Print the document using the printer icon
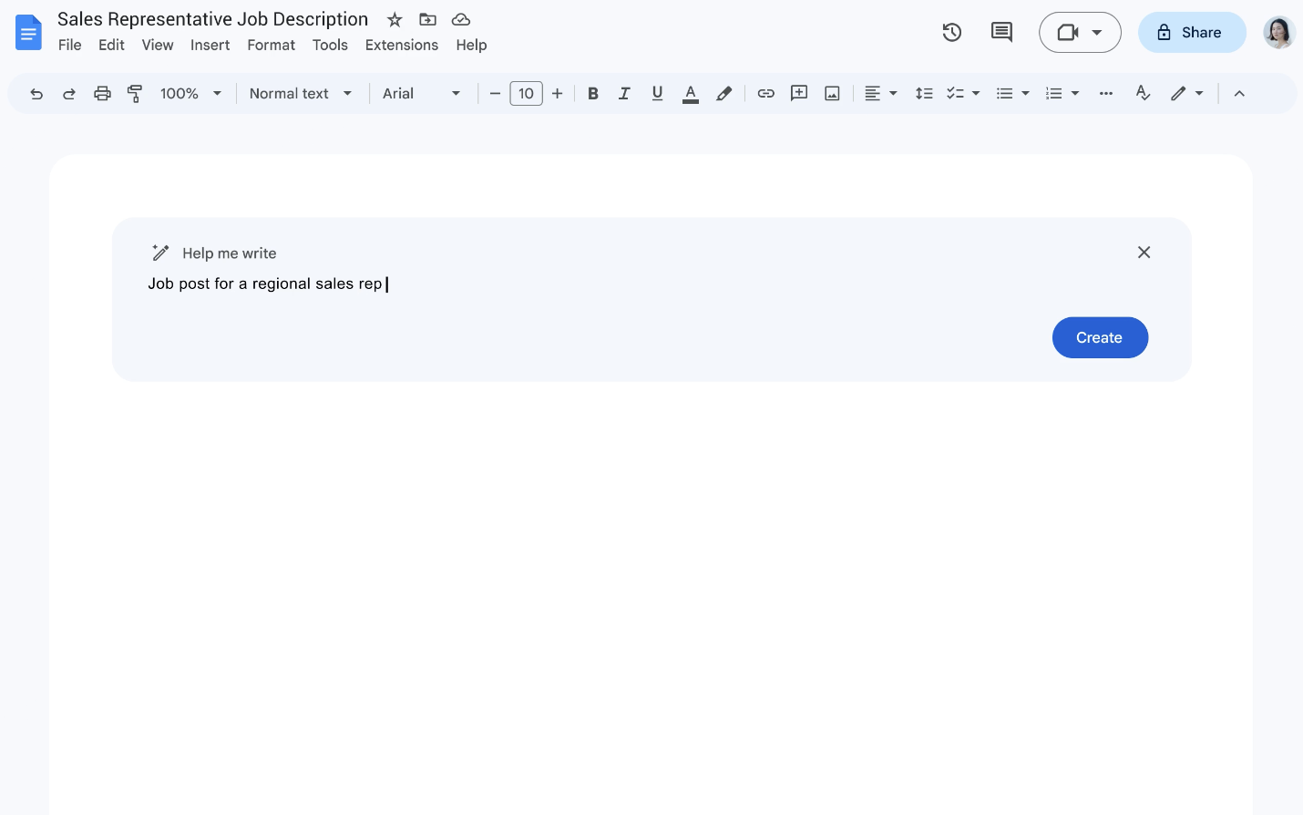 [102, 94]
